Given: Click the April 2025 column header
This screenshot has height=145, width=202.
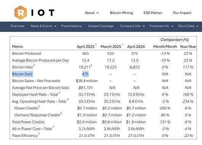Looking at the screenshot, I should [x=85, y=47].
